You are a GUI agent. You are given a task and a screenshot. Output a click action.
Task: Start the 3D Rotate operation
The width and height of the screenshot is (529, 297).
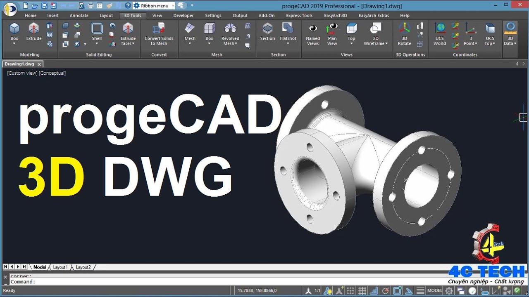[x=404, y=34]
